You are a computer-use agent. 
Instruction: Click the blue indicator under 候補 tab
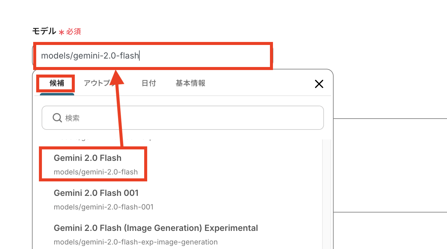tap(57, 94)
